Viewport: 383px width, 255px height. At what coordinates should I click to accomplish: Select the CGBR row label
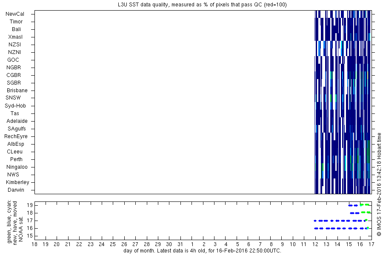(14, 75)
